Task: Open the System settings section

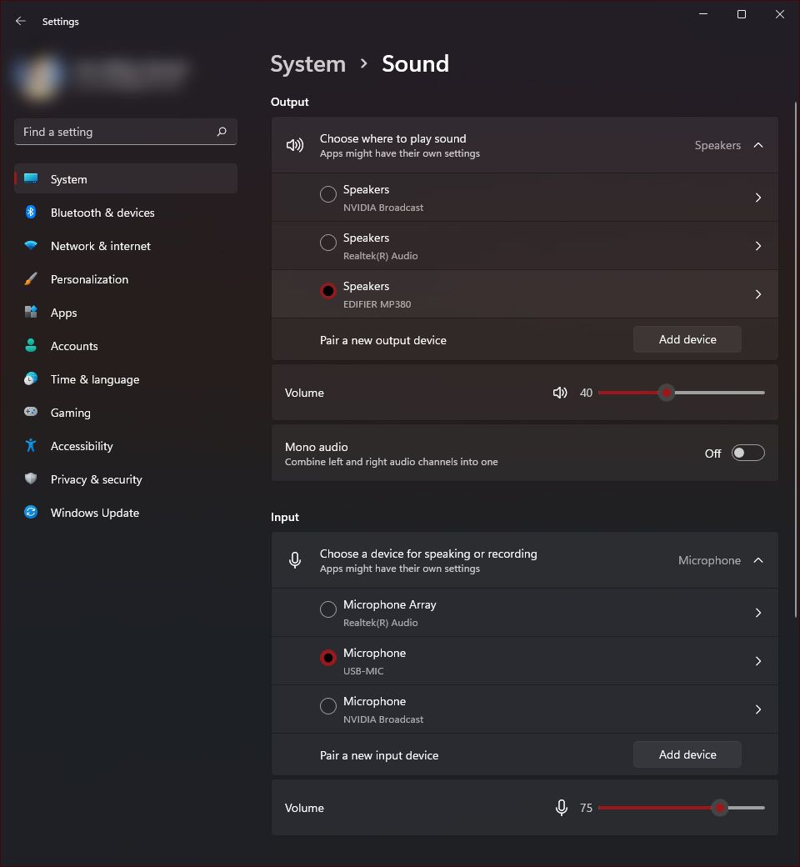Action: (68, 179)
